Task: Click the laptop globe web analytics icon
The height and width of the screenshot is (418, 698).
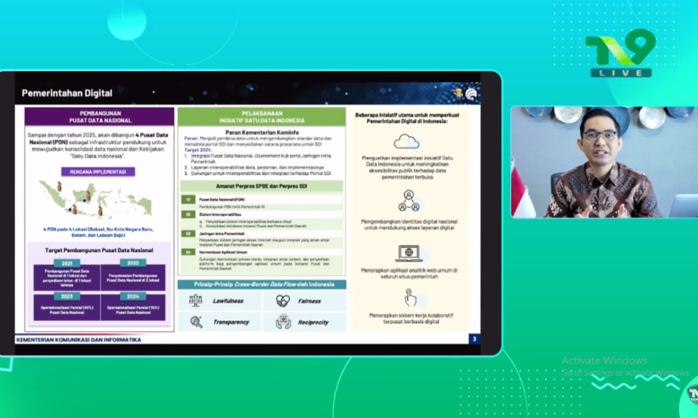Action: (408, 253)
